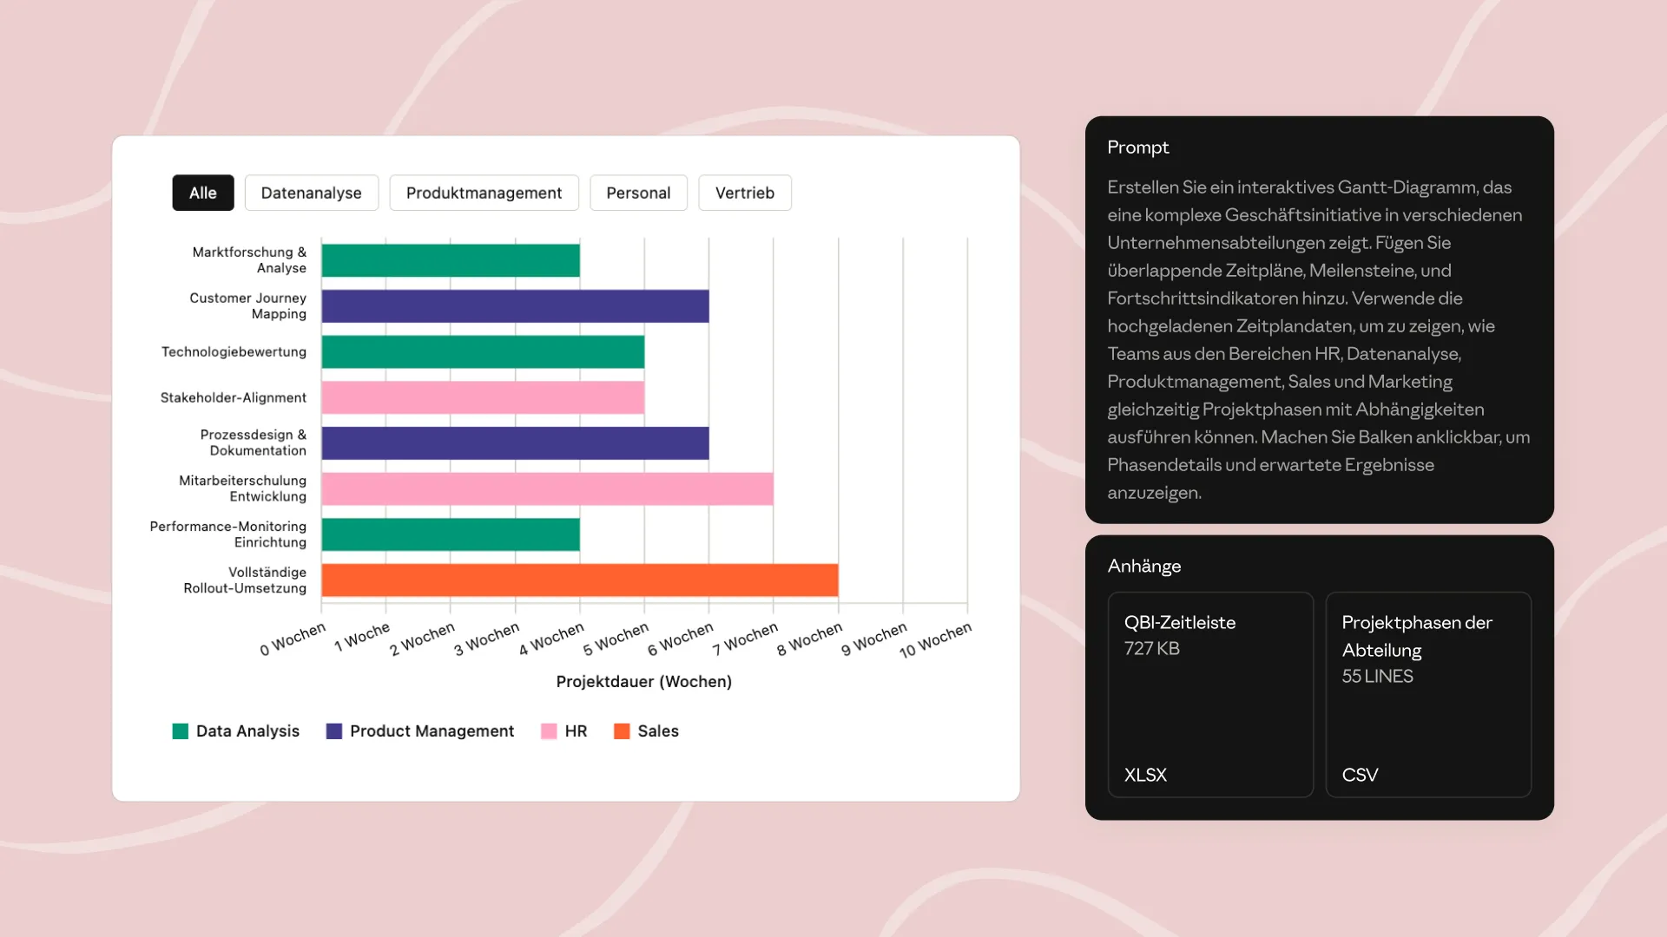Select the Customer Journey Mapping bar

[x=515, y=306]
